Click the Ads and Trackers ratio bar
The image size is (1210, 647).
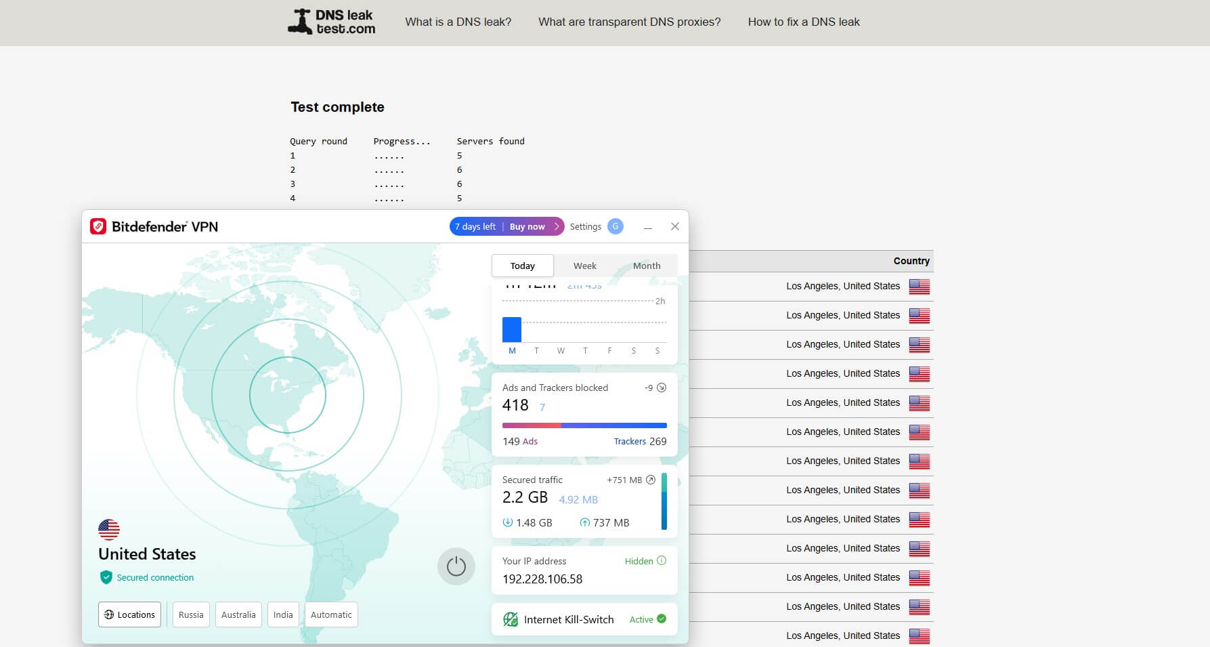(584, 425)
